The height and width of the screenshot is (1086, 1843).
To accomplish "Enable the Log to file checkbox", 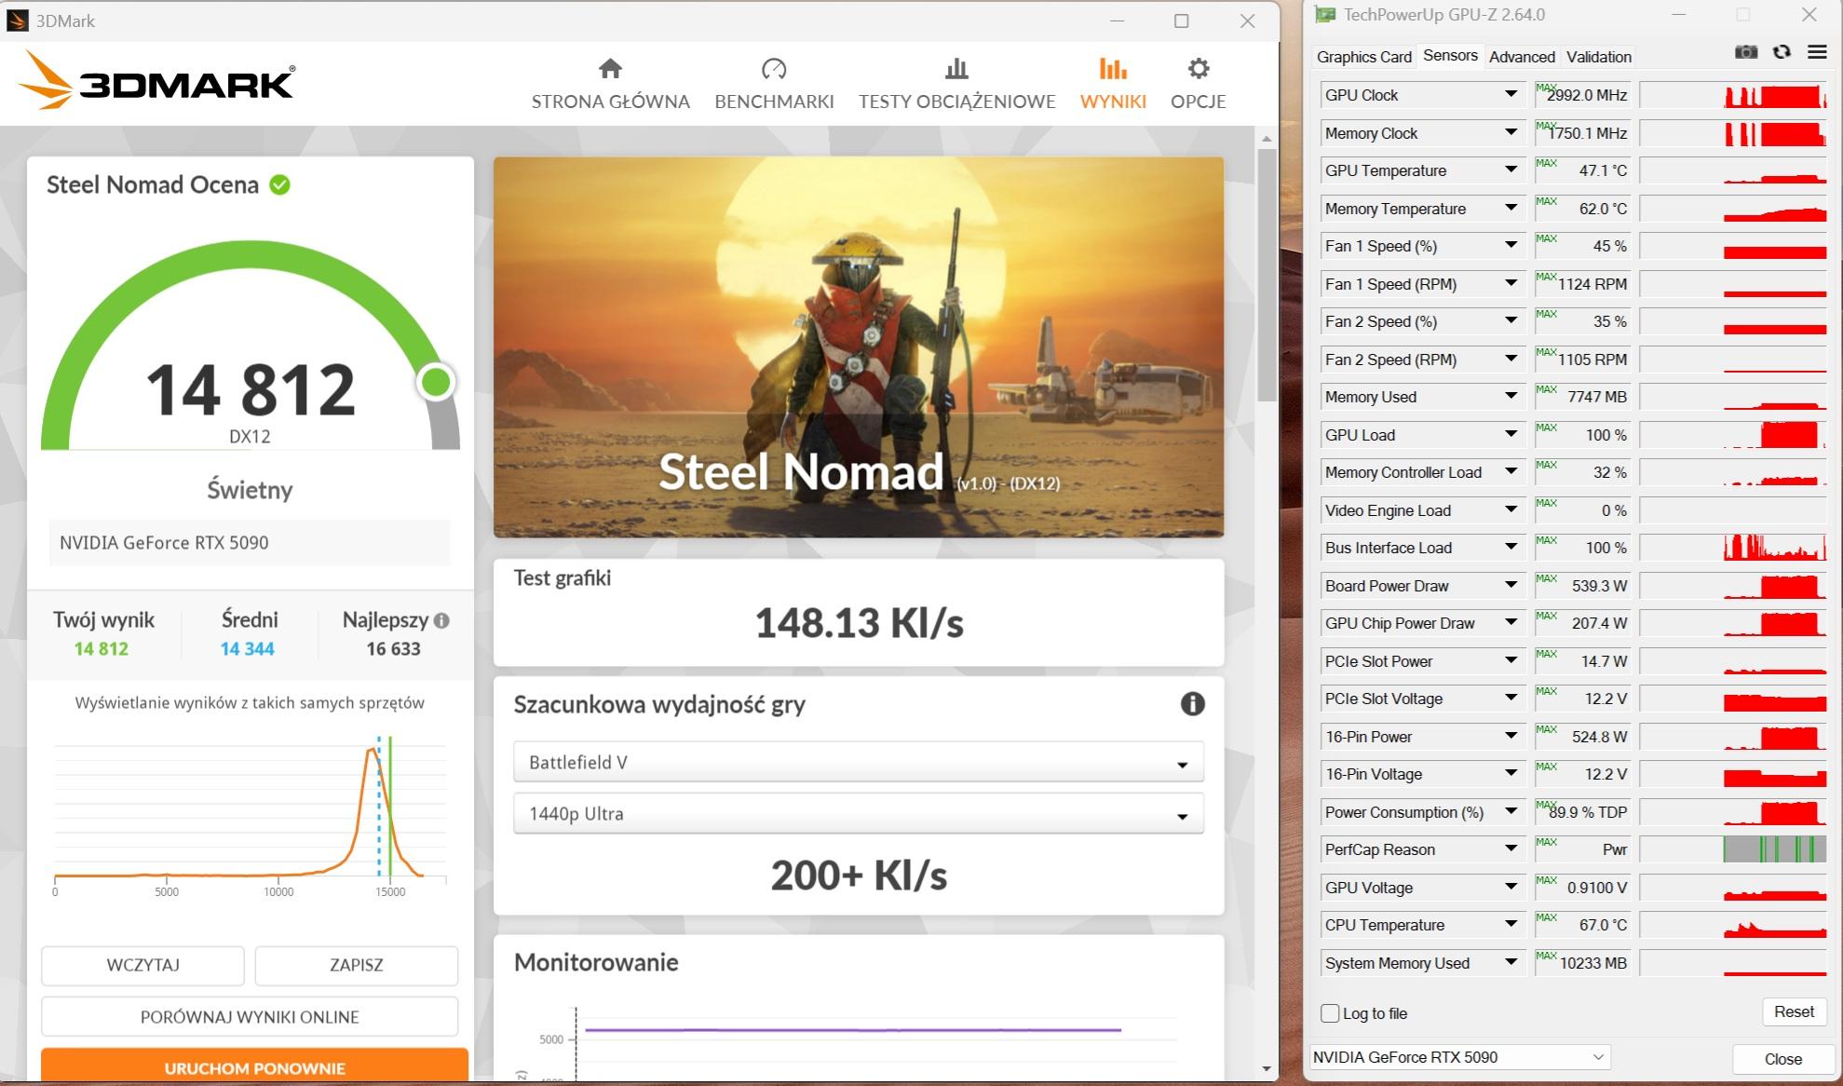I will point(1330,1013).
